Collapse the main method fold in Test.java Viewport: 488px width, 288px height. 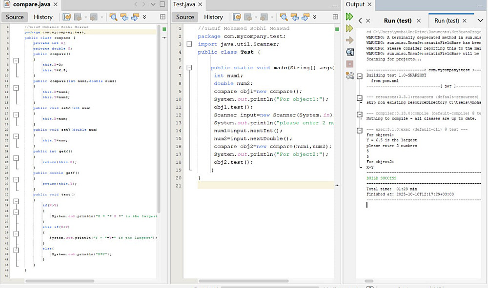(x=189, y=68)
